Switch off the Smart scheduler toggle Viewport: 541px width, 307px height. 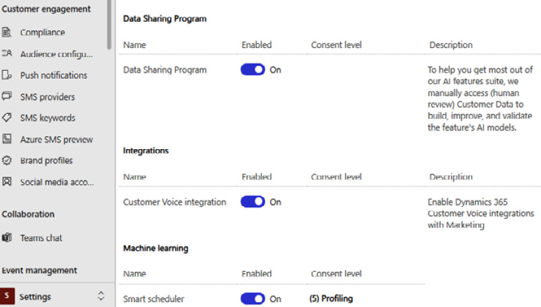(253, 299)
